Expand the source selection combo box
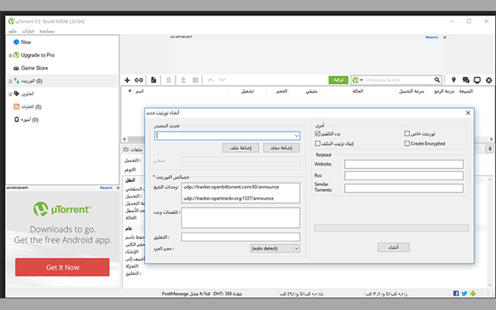This screenshot has width=496, height=310. (x=296, y=136)
